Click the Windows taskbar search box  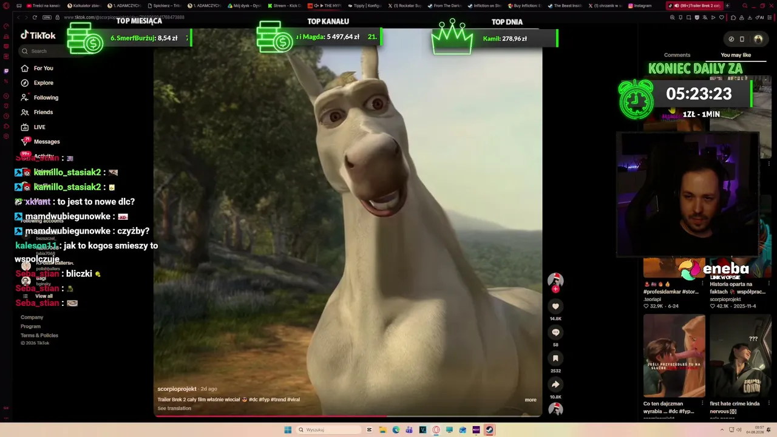[x=328, y=430]
